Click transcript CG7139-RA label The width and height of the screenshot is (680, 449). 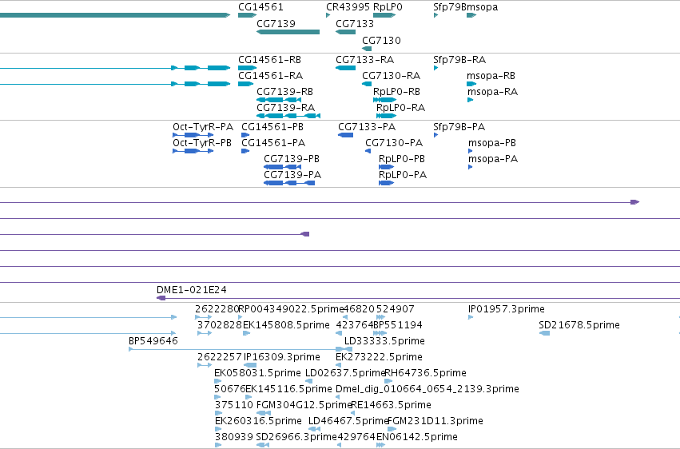coord(285,108)
